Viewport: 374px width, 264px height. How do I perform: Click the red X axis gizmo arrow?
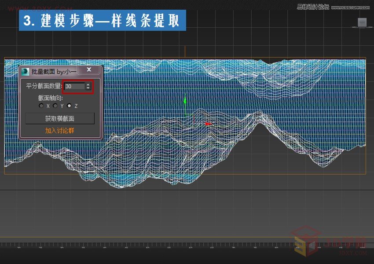click(208, 124)
